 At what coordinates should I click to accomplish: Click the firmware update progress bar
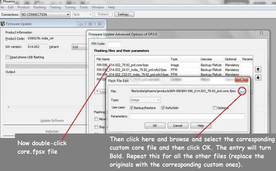coord(46,65)
